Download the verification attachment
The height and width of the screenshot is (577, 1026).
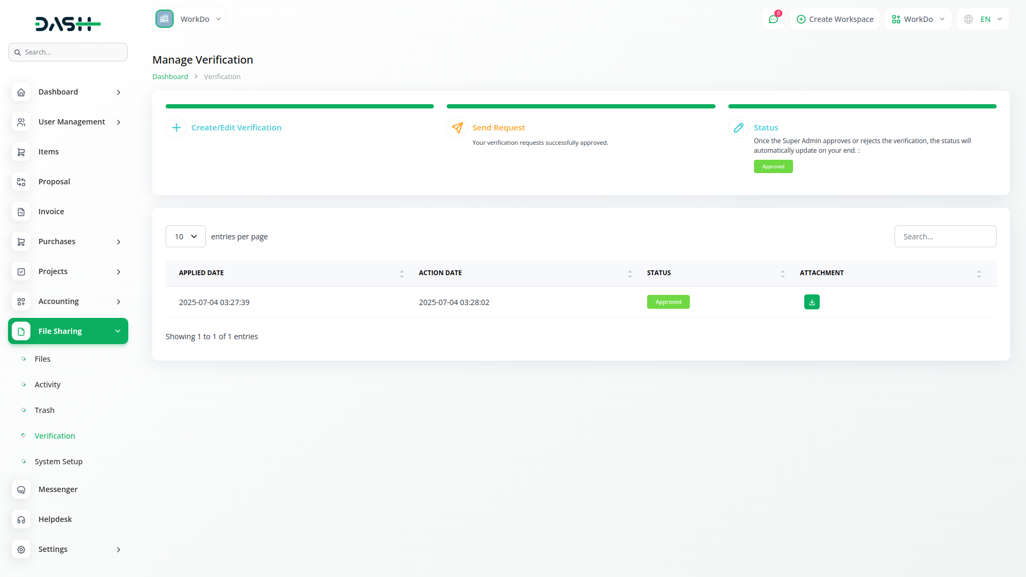[x=812, y=302]
